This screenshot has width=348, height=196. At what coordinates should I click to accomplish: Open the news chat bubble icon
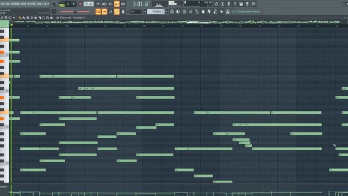click(x=253, y=4)
